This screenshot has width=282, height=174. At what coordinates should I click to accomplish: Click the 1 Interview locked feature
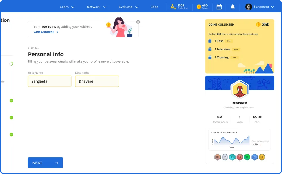tap(222, 49)
